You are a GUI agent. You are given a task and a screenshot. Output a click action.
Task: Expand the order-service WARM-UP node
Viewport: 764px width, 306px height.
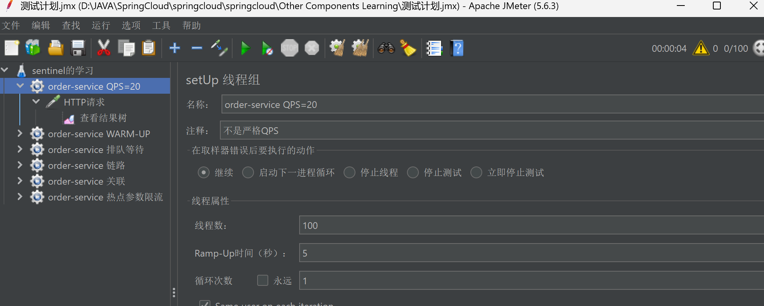coord(20,134)
